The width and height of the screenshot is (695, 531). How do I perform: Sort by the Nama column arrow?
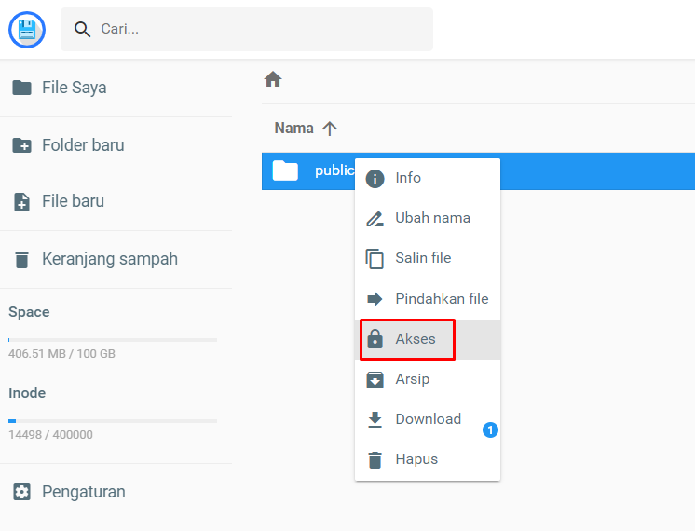(x=330, y=129)
